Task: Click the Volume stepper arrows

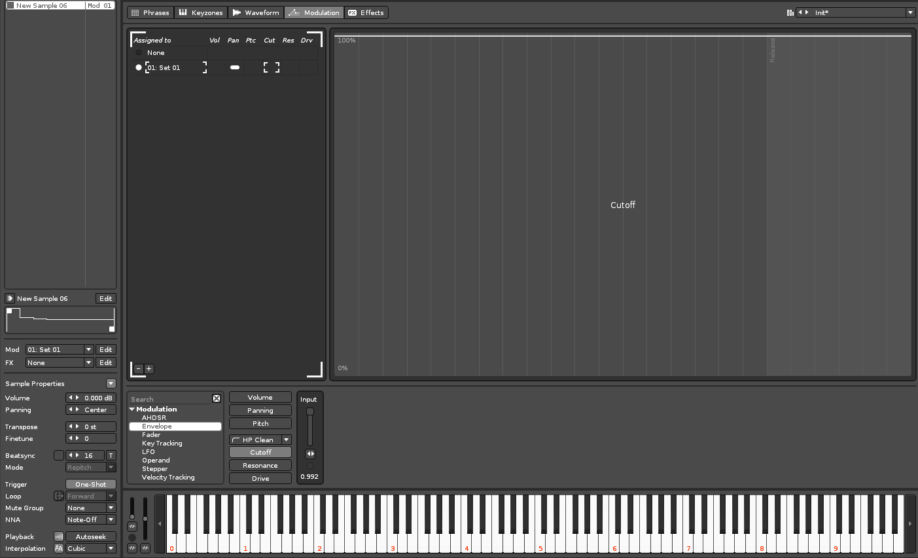Action: (x=74, y=398)
